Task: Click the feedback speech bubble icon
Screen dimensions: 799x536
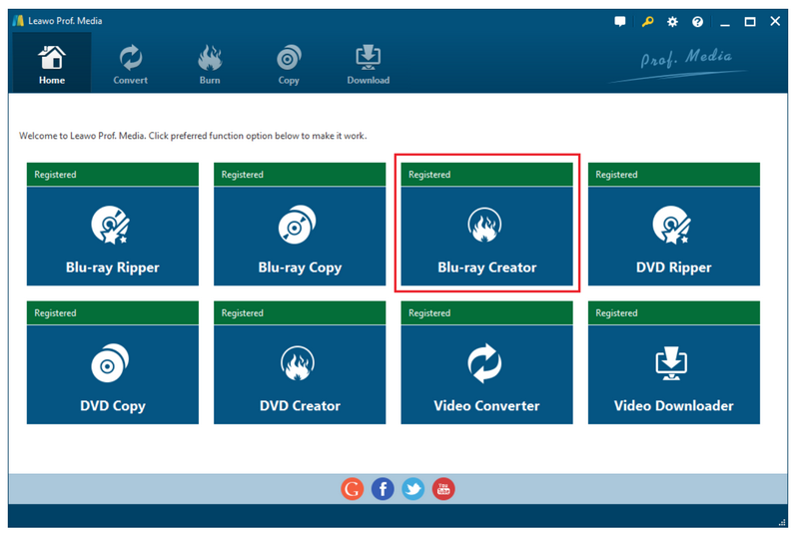Action: 620,22
